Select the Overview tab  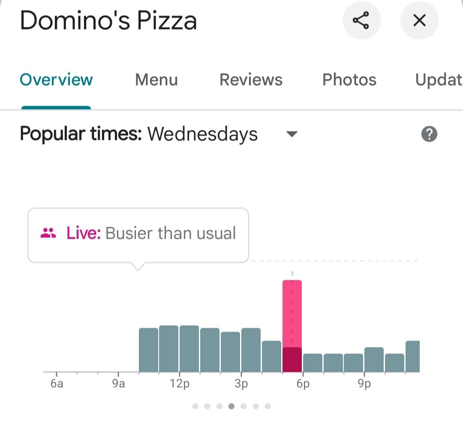click(x=56, y=80)
